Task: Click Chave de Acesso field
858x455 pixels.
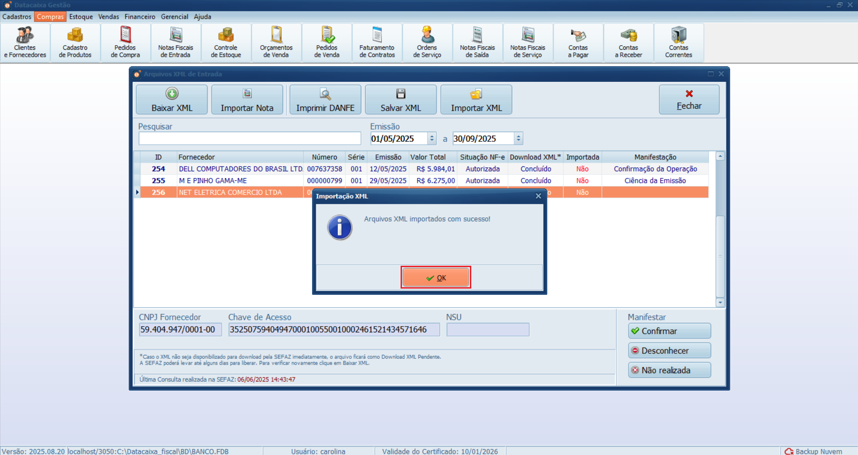Action: point(334,330)
